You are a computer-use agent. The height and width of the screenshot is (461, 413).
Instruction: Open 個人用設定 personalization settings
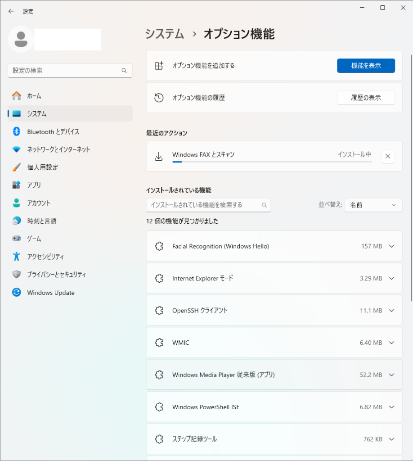(70, 167)
